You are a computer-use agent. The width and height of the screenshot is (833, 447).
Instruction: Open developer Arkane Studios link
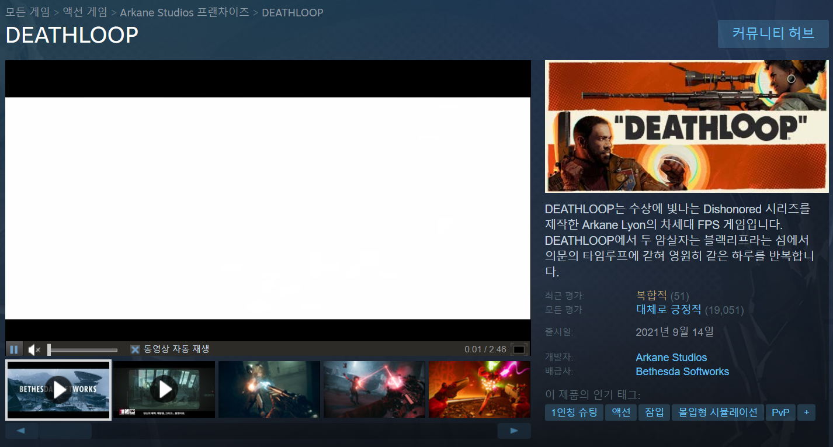(x=671, y=358)
